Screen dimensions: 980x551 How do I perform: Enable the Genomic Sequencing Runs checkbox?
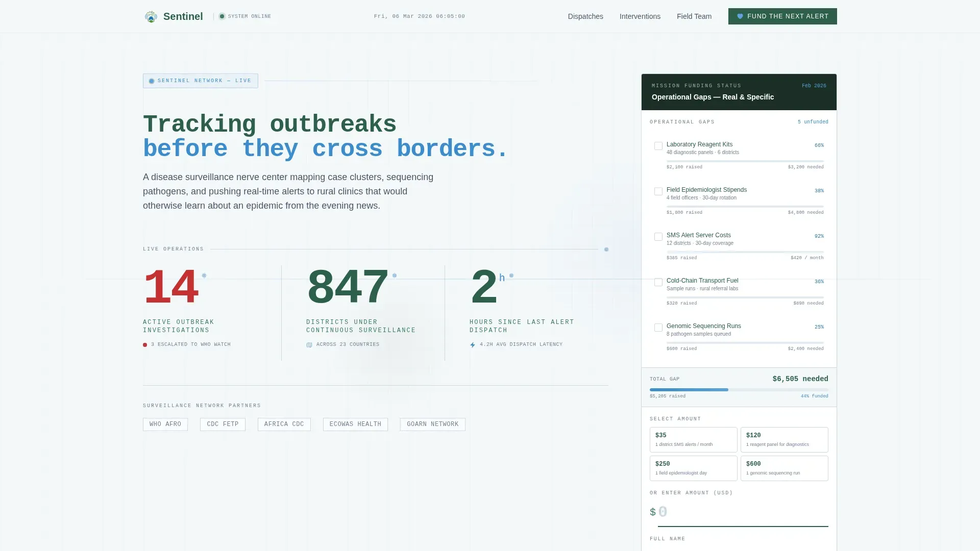658,328
